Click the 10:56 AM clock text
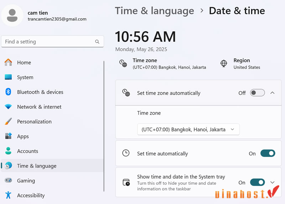Screen dimensions: 285x204 pos(145,37)
